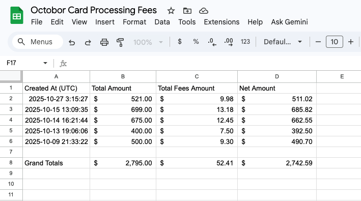Select column B header
The height and width of the screenshot is (201, 361).
click(123, 76)
